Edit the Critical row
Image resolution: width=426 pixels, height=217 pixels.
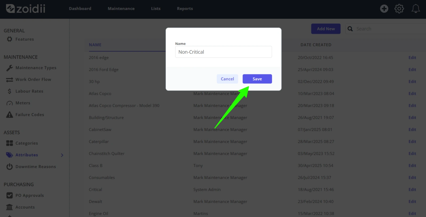pyautogui.click(x=412, y=190)
